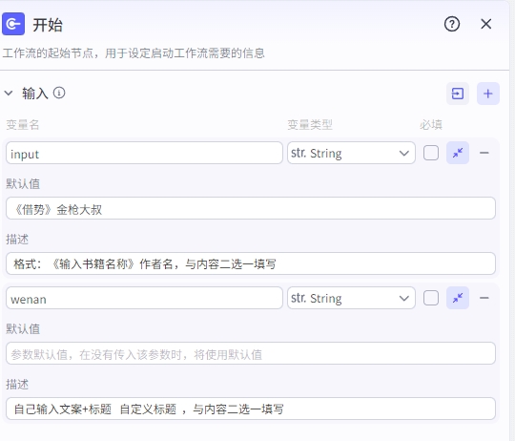Viewport: 515px width, 441px height.
Task: Click the variable name field containing wenan
Action: [144, 298]
